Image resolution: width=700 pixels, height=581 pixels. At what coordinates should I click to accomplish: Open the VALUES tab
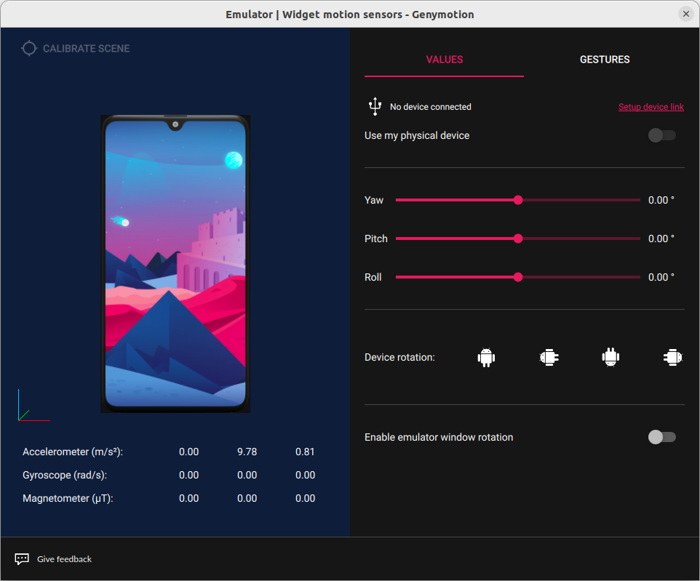(444, 60)
